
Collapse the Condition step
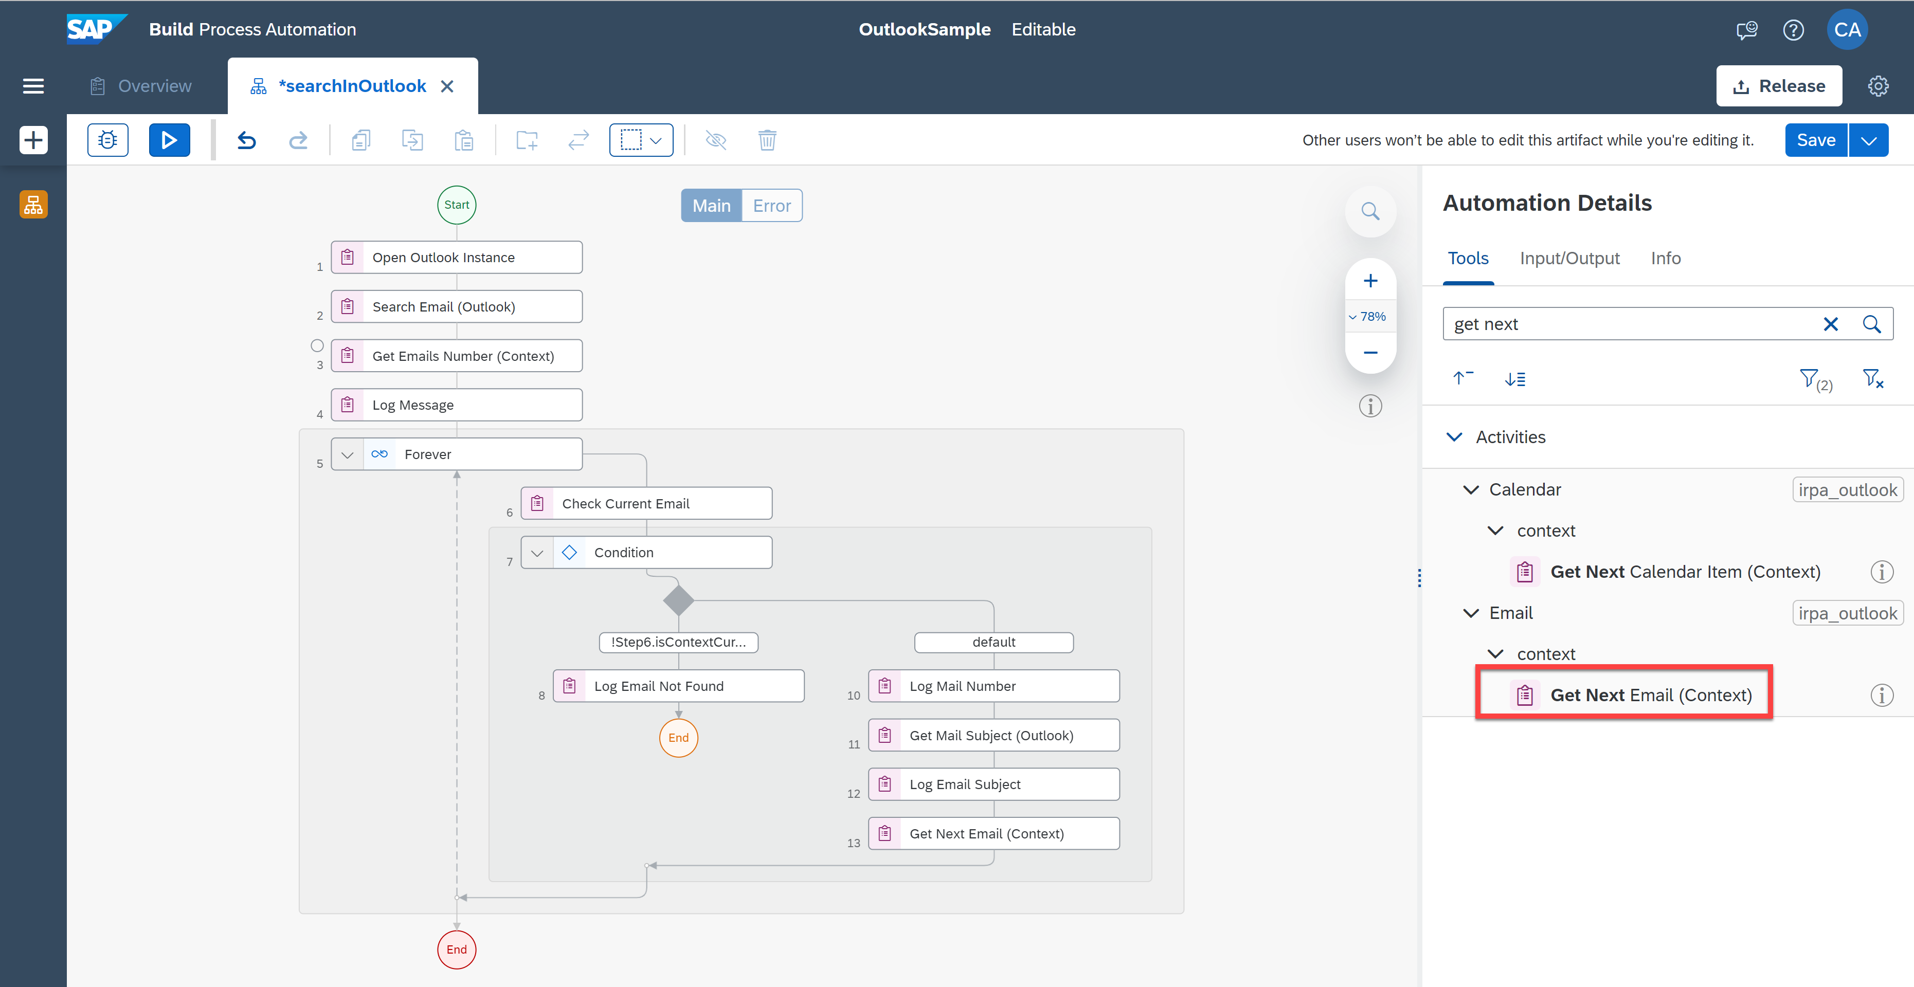(537, 553)
